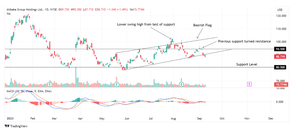Click the 15.774M volume value label
The image size is (295, 132).
281,85
